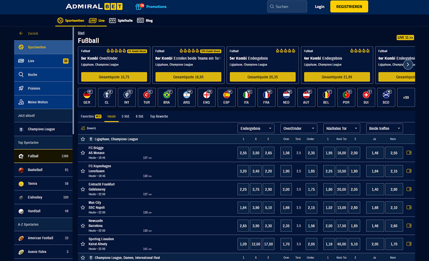This screenshot has height=261, width=429.
Task: Open the Spielhalle menu item
Action: click(x=121, y=21)
